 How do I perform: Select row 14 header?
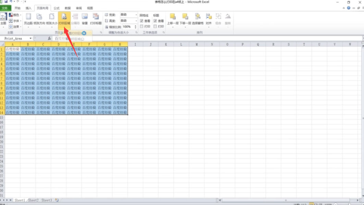click(2, 112)
